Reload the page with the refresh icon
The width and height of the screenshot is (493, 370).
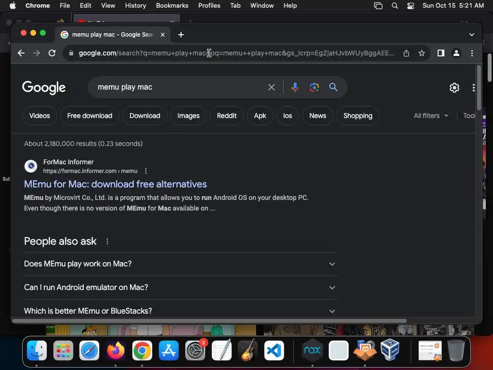click(x=52, y=53)
